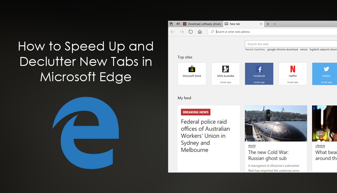Open the MSN Australia top site tile
The height and width of the screenshot is (193, 337).
225,74
